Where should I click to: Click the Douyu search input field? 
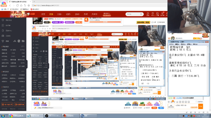(133, 14)
